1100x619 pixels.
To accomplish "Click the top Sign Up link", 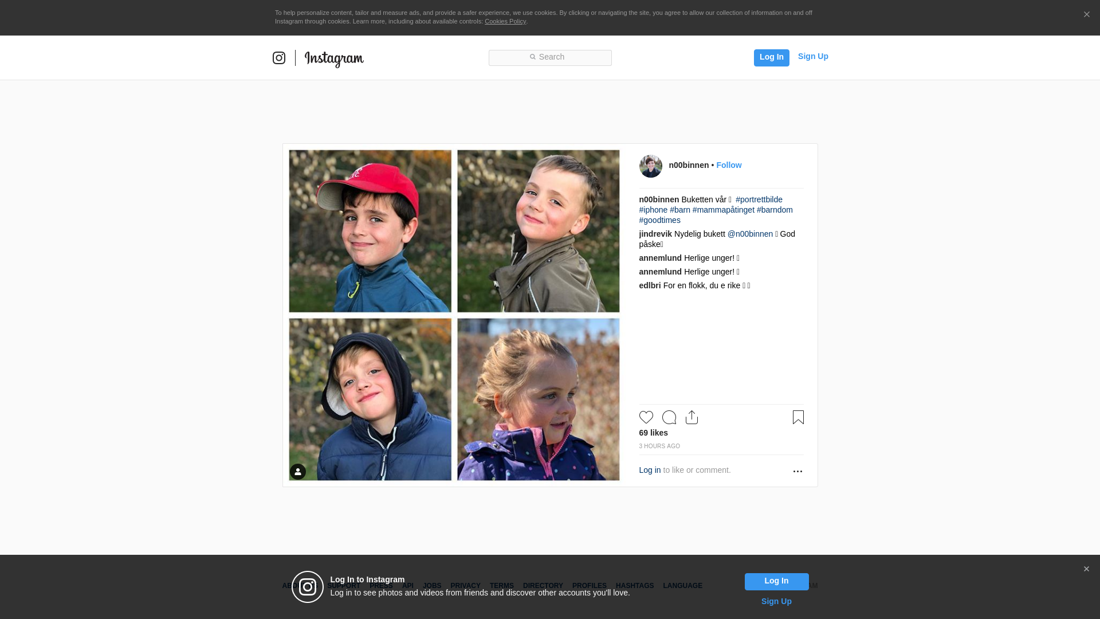I will point(813,56).
